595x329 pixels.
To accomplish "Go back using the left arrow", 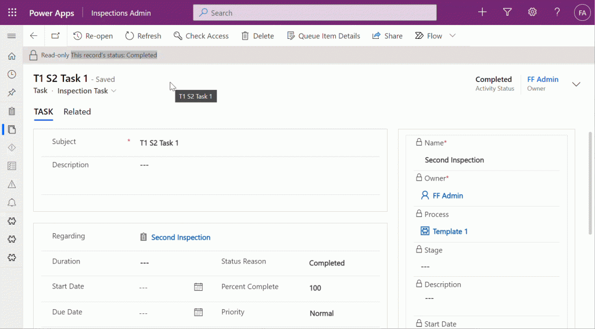I will [x=34, y=35].
